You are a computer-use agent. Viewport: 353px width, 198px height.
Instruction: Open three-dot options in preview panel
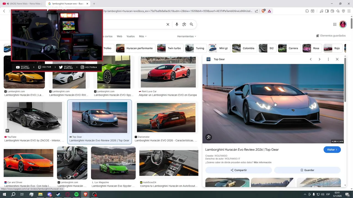pos(328,59)
